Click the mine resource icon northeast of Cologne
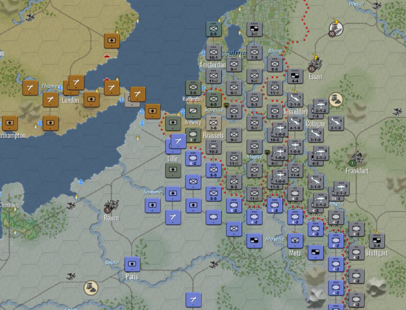The height and width of the screenshot is (310, 406). [x=336, y=100]
